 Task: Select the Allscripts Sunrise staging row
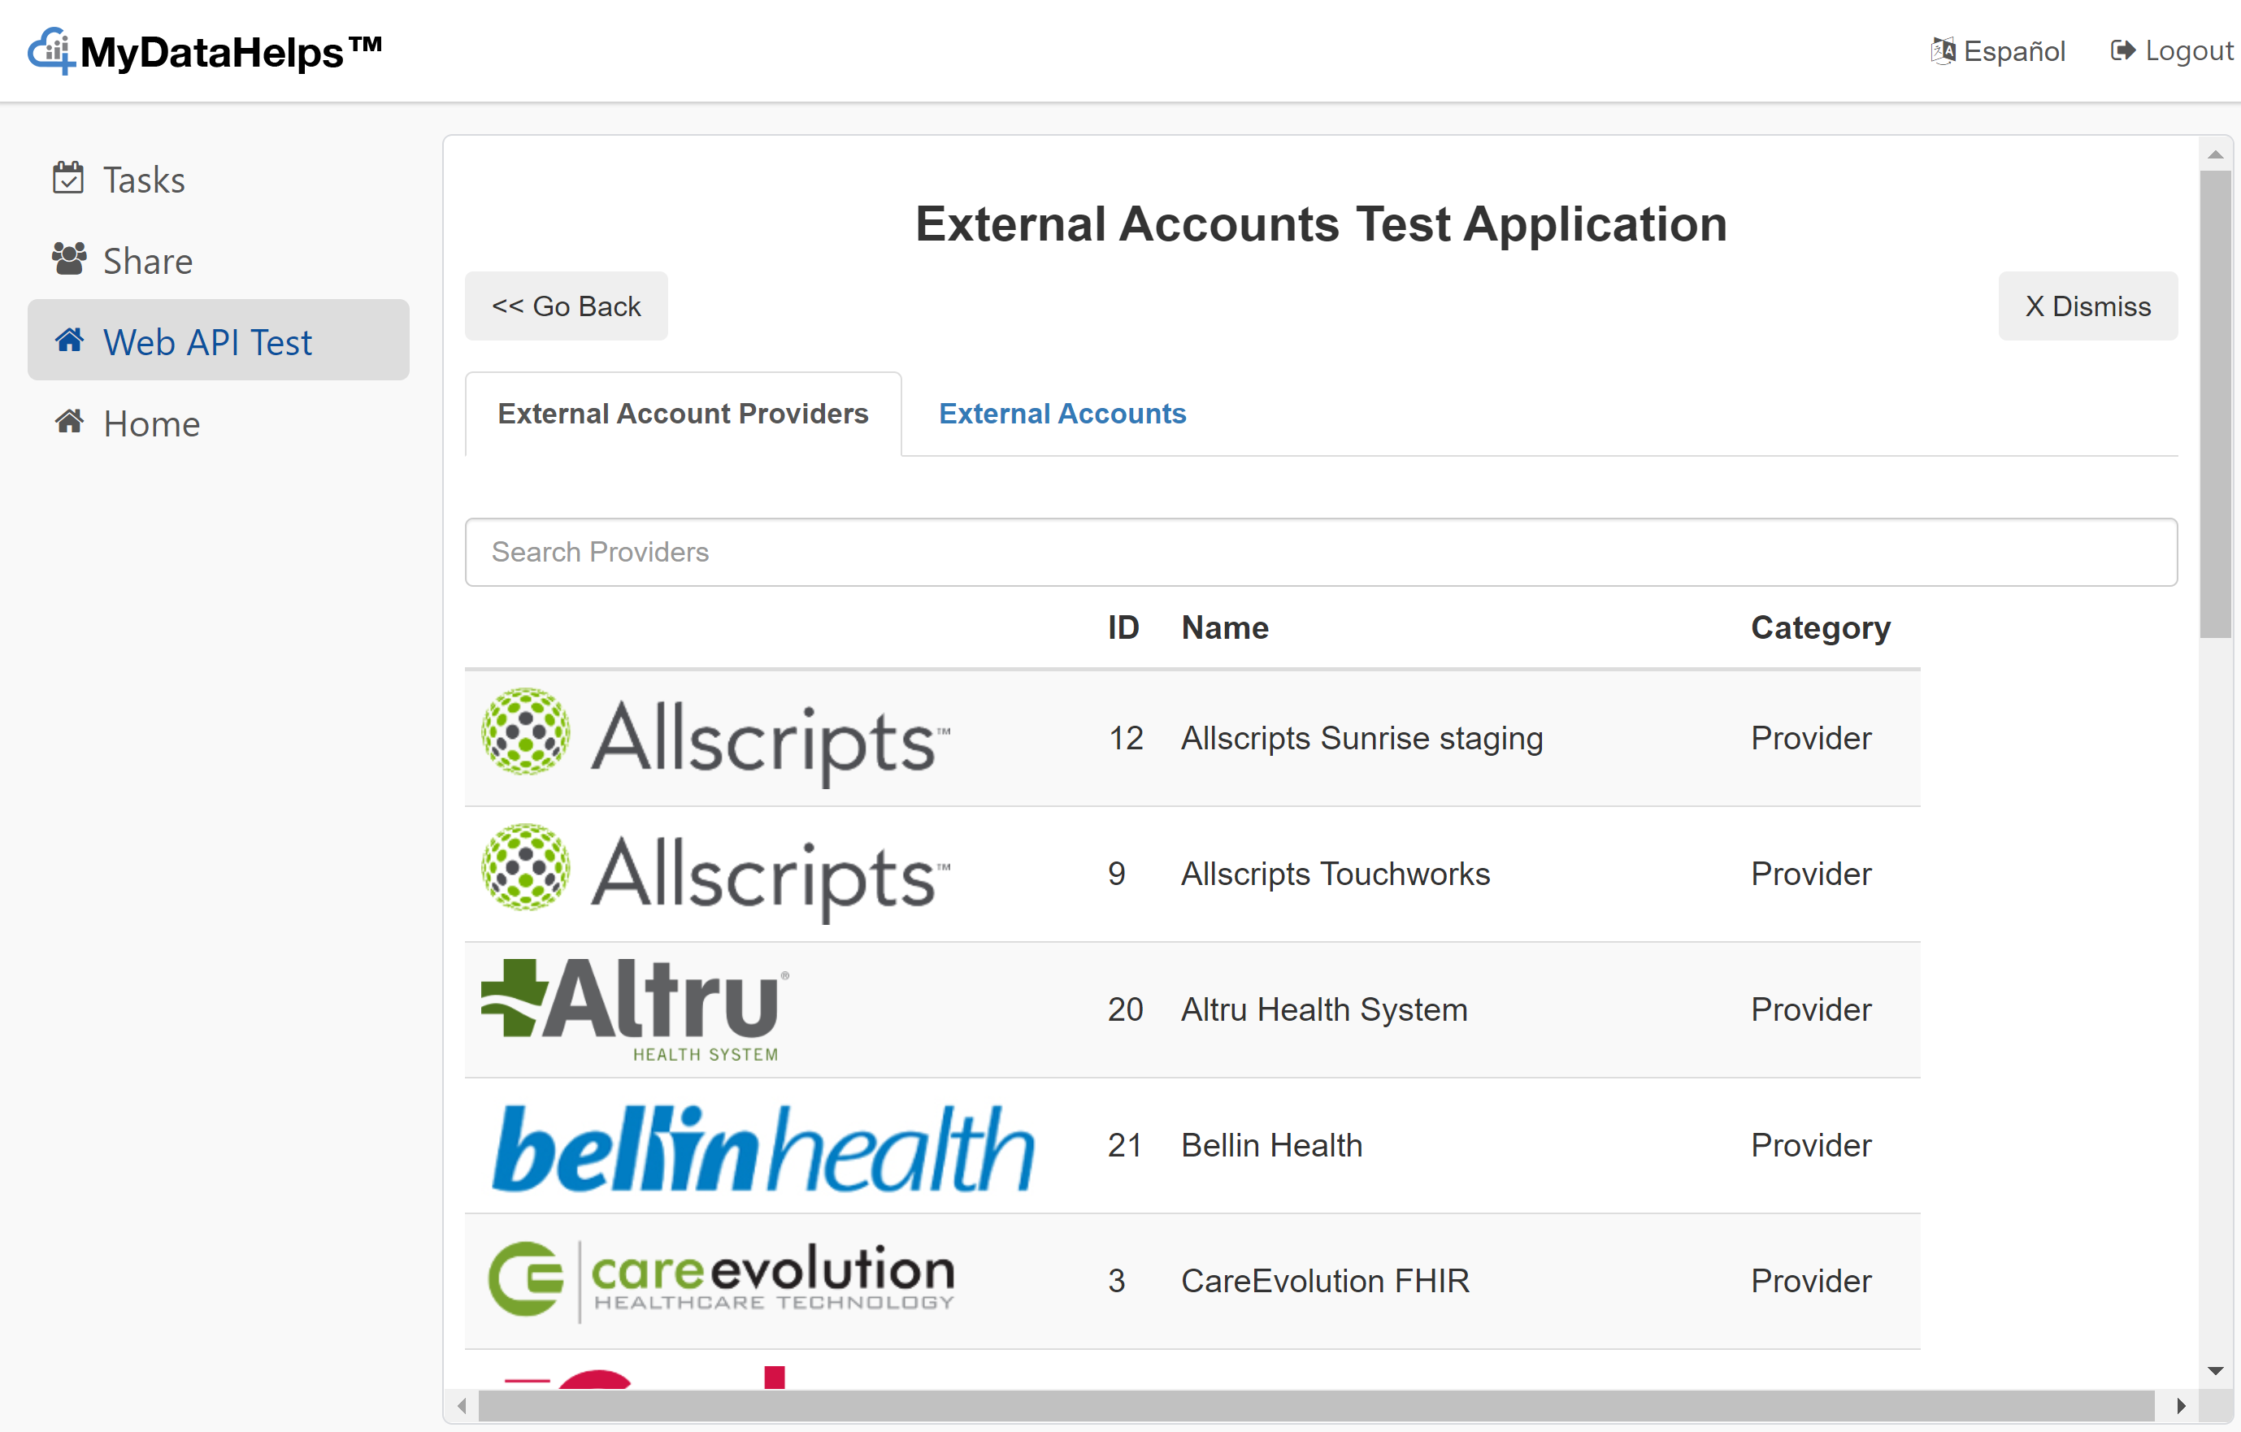click(1361, 738)
